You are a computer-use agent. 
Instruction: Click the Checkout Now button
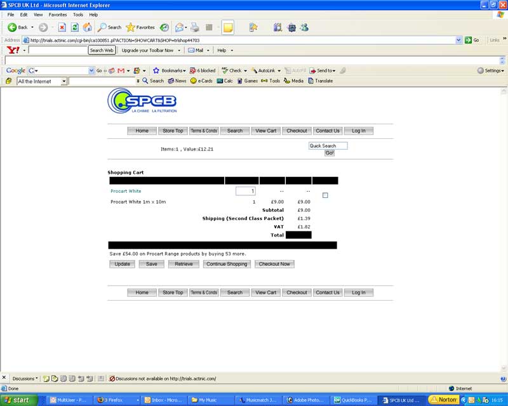(x=274, y=264)
